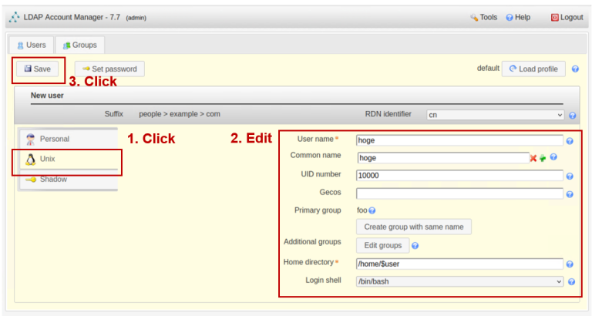This screenshot has height=316, width=592.
Task: Click help icon beside Load profile
Action: (x=575, y=69)
